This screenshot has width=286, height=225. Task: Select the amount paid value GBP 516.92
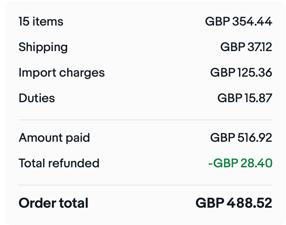(241, 137)
